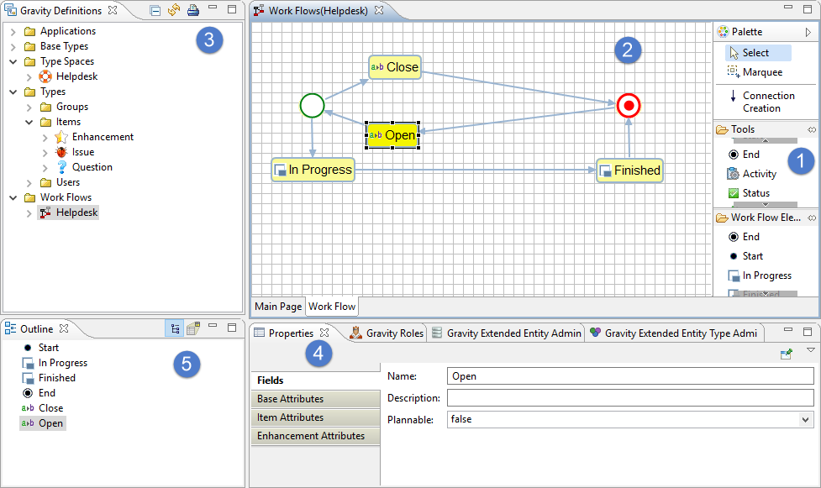Viewport: 821px width, 488px height.
Task: Click the red End node on canvas
Action: point(628,106)
